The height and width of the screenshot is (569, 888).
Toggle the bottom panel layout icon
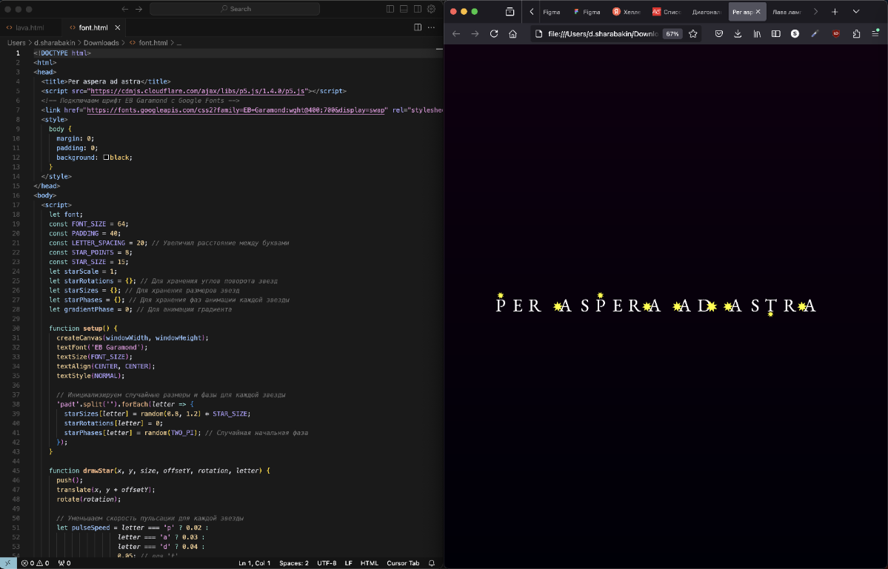tap(404, 9)
